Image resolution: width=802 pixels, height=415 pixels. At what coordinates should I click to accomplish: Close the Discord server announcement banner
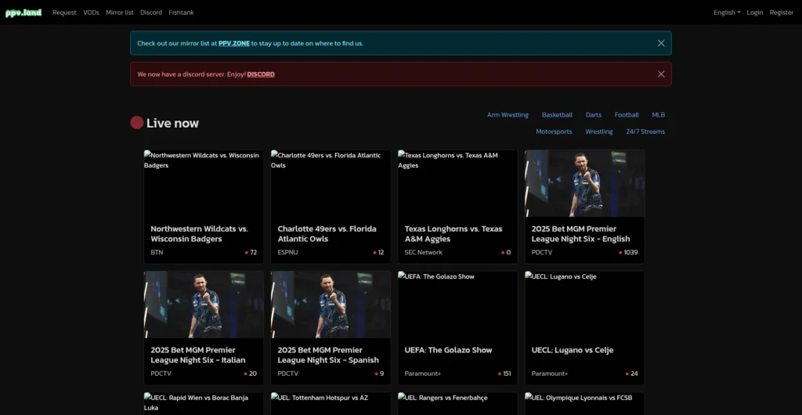pyautogui.click(x=661, y=74)
